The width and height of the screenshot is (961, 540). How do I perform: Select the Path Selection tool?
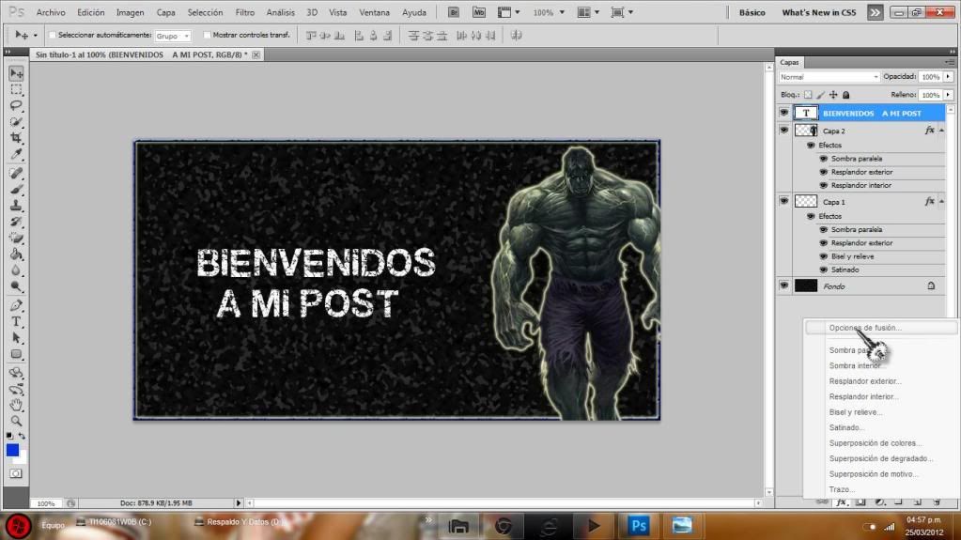pos(17,338)
